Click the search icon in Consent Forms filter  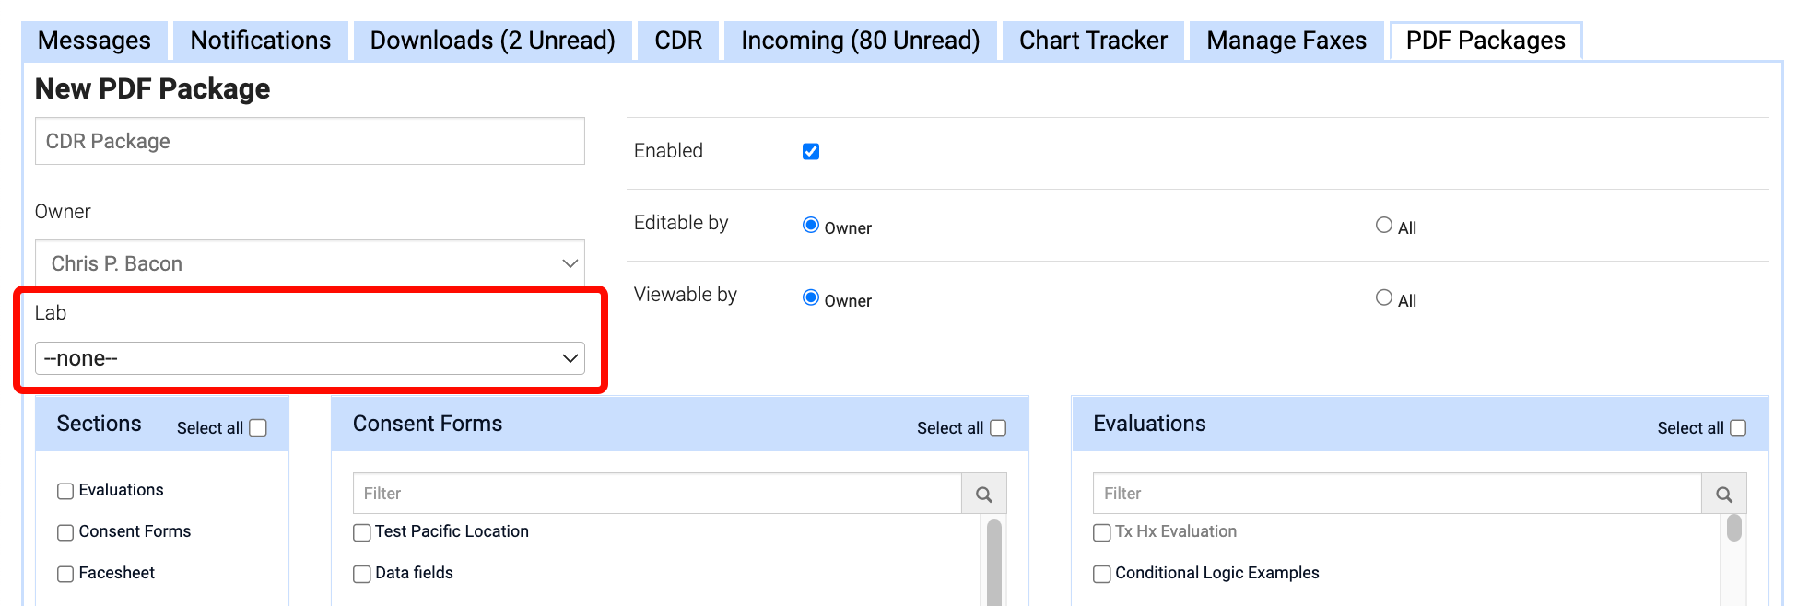coord(982,494)
